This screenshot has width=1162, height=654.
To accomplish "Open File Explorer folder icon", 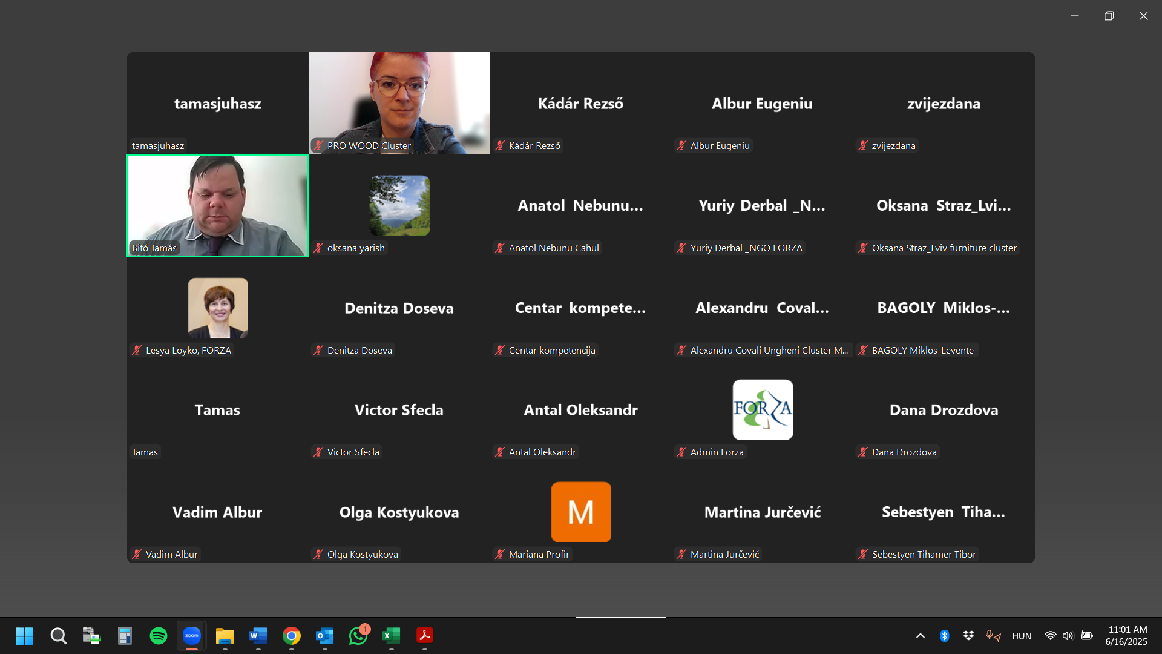I will [x=225, y=636].
